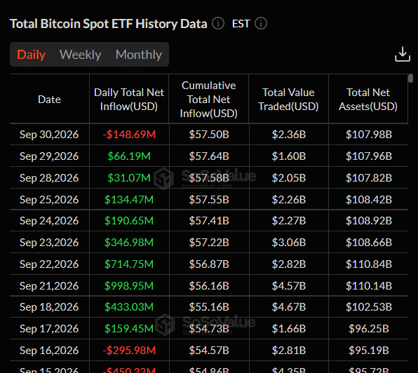The image size is (418, 373).
Task: Select the Sep 29,2026 date cell
Action: coord(49,156)
